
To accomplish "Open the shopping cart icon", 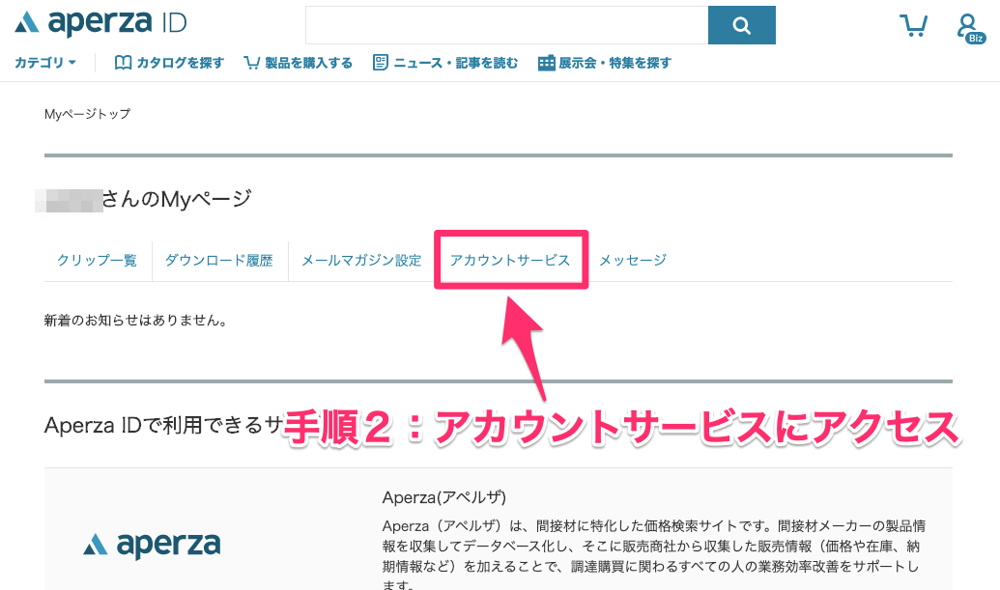I will coord(913,26).
